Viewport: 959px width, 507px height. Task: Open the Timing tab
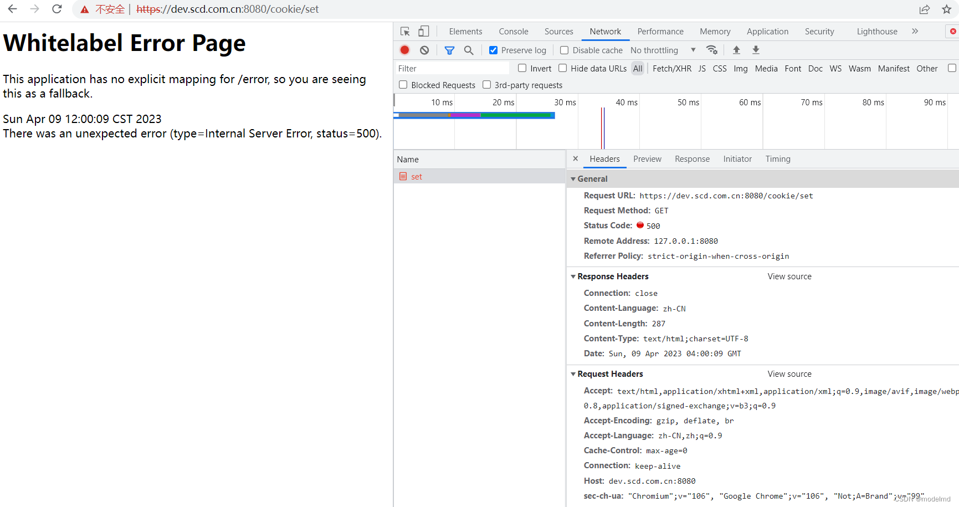(778, 159)
